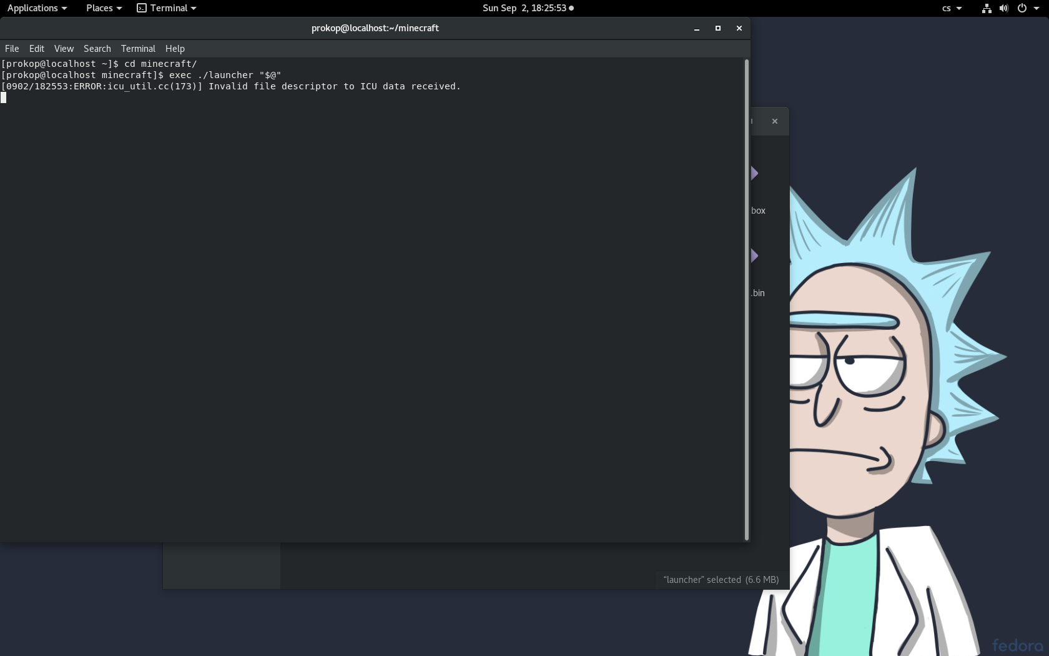
Task: Click the "box" file label in the file manager
Action: (x=758, y=211)
